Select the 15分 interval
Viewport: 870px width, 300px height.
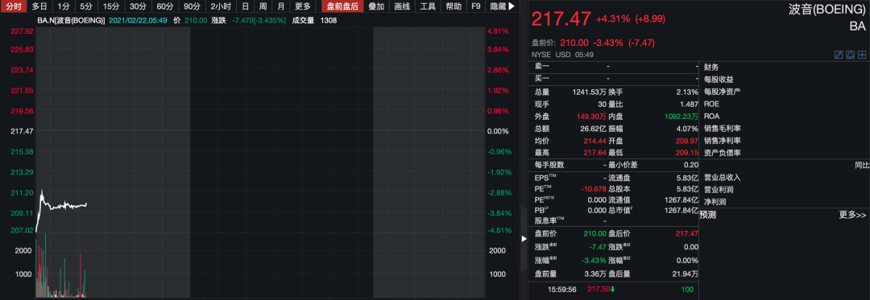coord(111,6)
